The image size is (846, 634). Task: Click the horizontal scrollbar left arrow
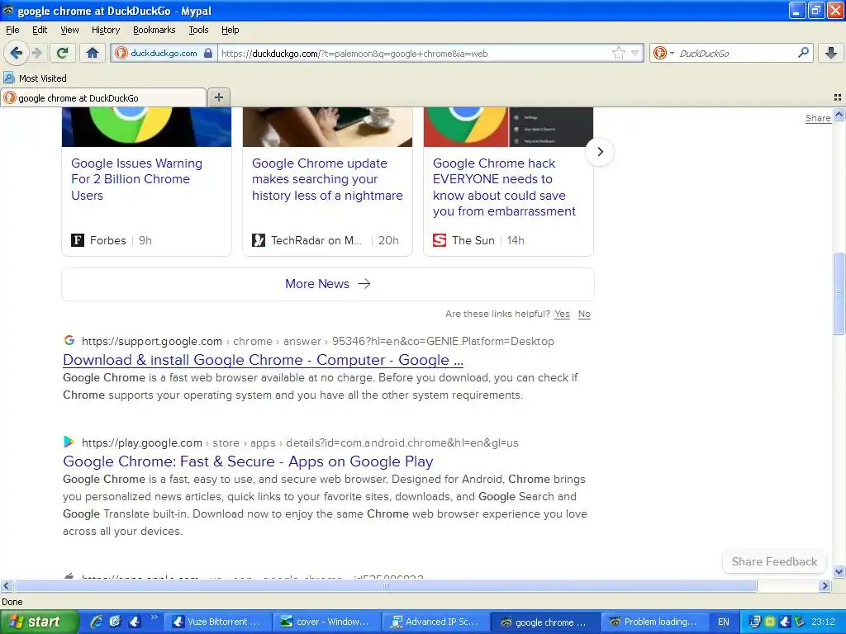[x=6, y=585]
